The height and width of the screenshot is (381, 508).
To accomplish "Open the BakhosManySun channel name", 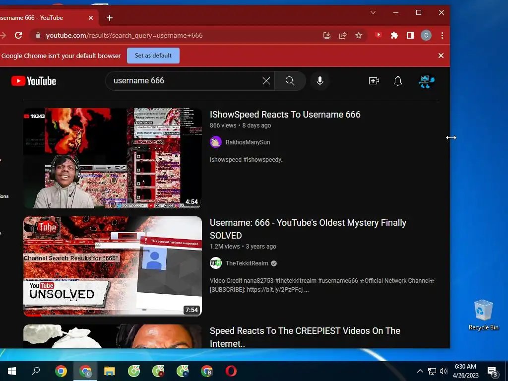I will point(248,142).
